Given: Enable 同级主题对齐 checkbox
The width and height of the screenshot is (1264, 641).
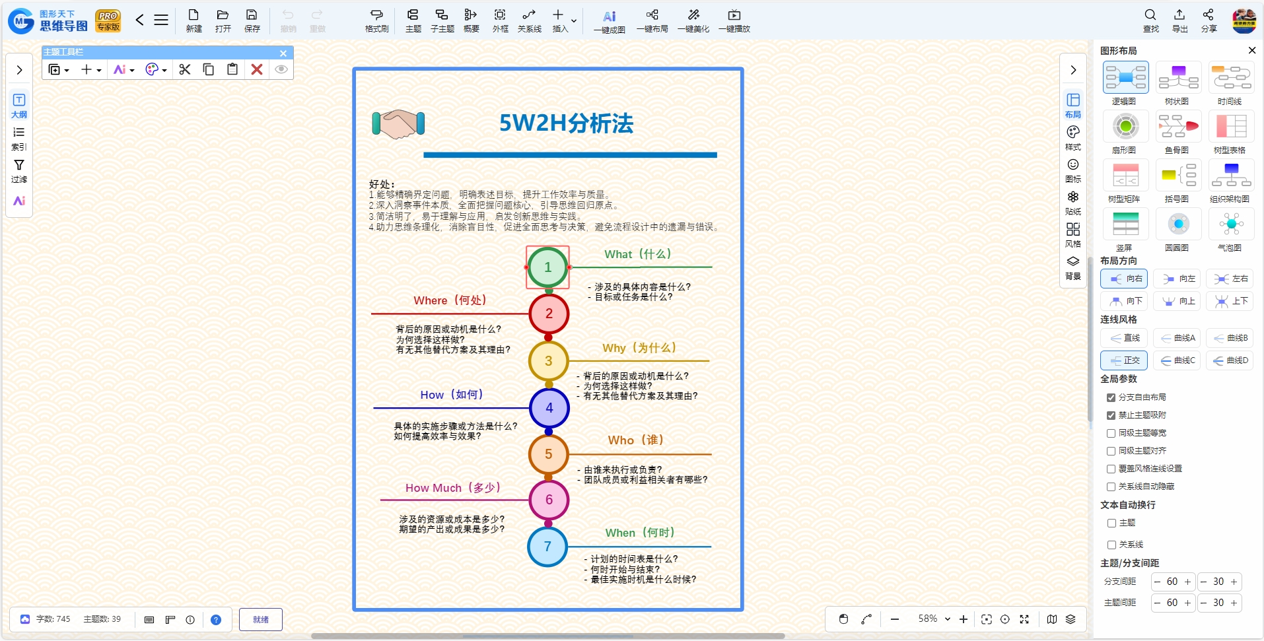Looking at the screenshot, I should coord(1111,451).
